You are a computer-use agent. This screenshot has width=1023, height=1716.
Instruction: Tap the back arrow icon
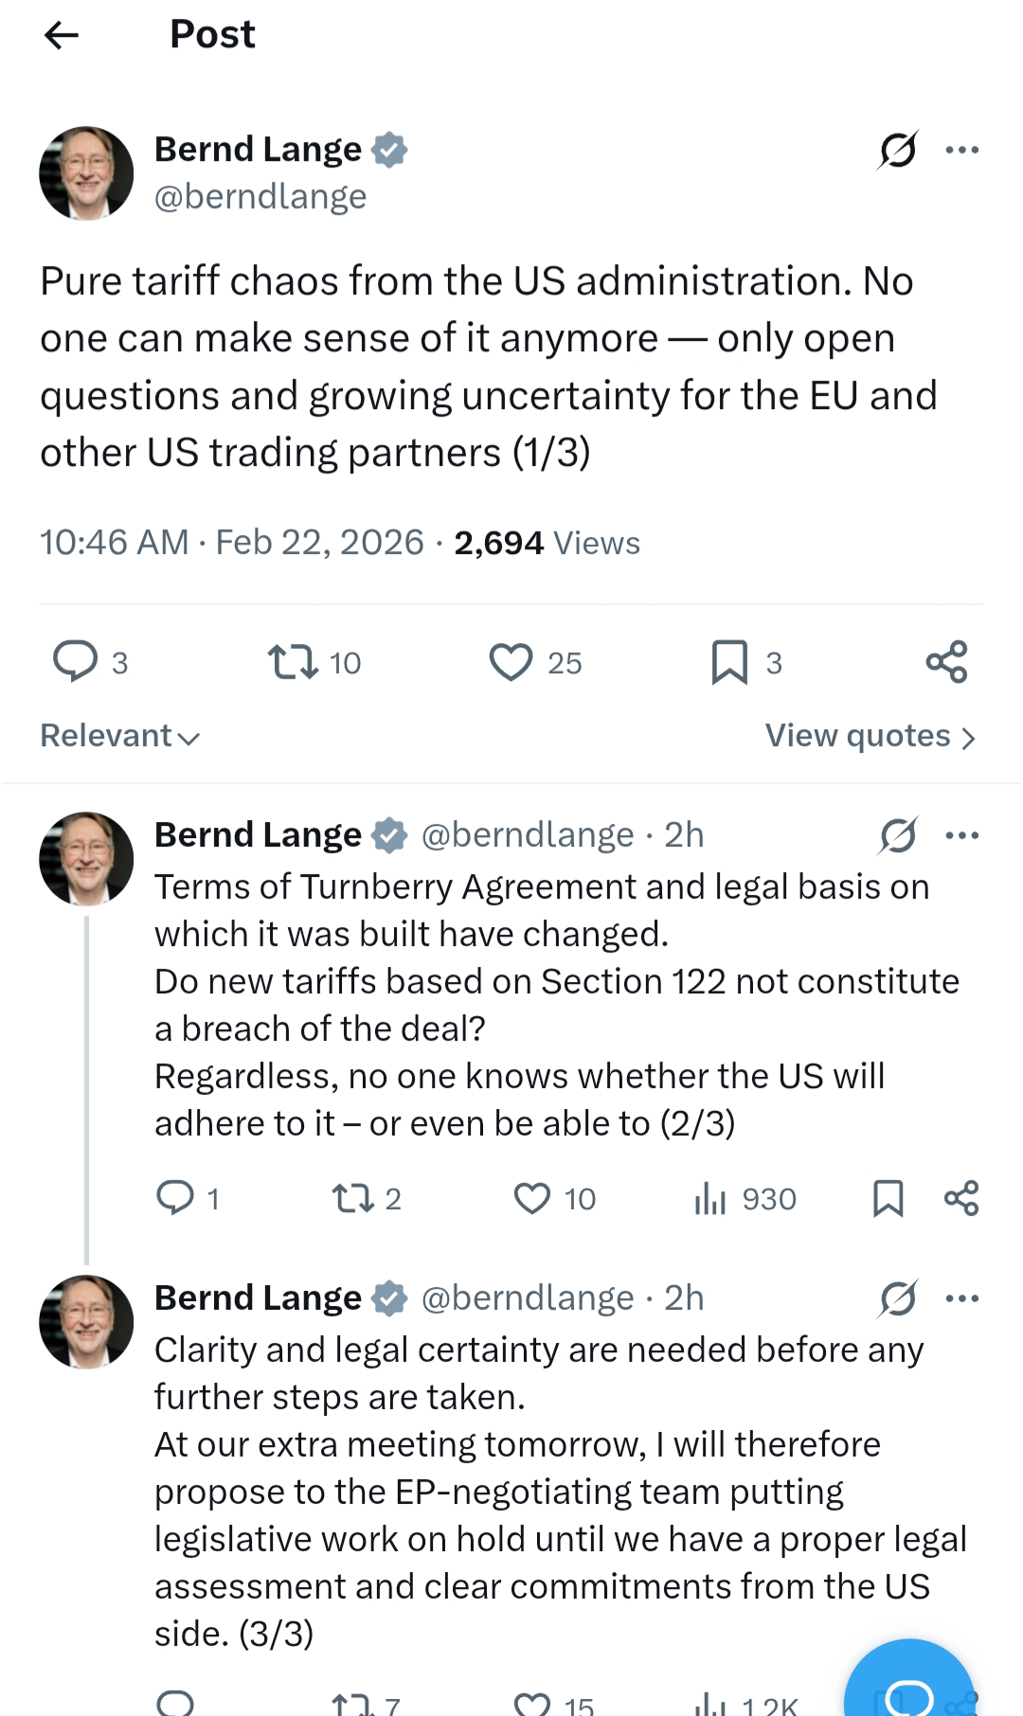coord(62,36)
